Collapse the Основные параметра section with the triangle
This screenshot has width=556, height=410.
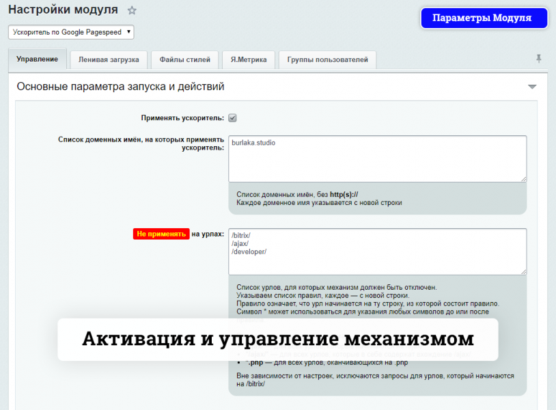coord(532,87)
